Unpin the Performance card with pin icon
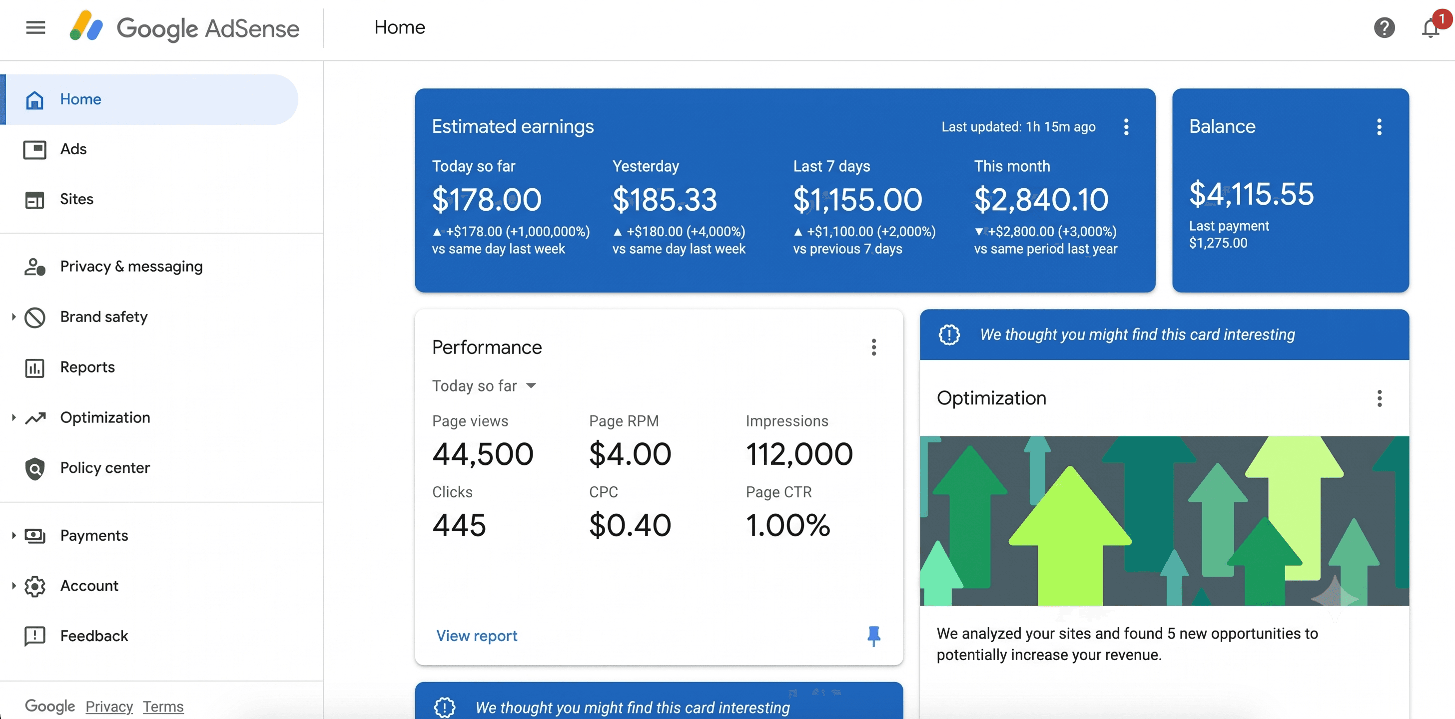This screenshot has width=1455, height=719. click(x=874, y=636)
